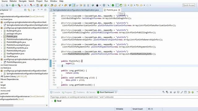Open the Project menu
The image size is (198, 111).
point(39,1)
